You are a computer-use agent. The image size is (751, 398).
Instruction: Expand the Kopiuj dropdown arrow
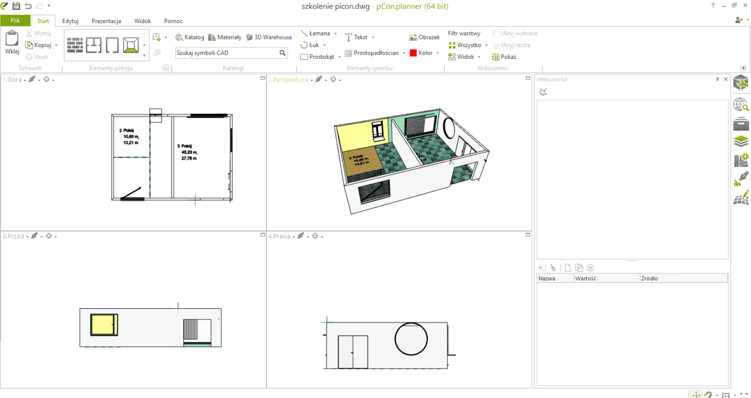[56, 46]
